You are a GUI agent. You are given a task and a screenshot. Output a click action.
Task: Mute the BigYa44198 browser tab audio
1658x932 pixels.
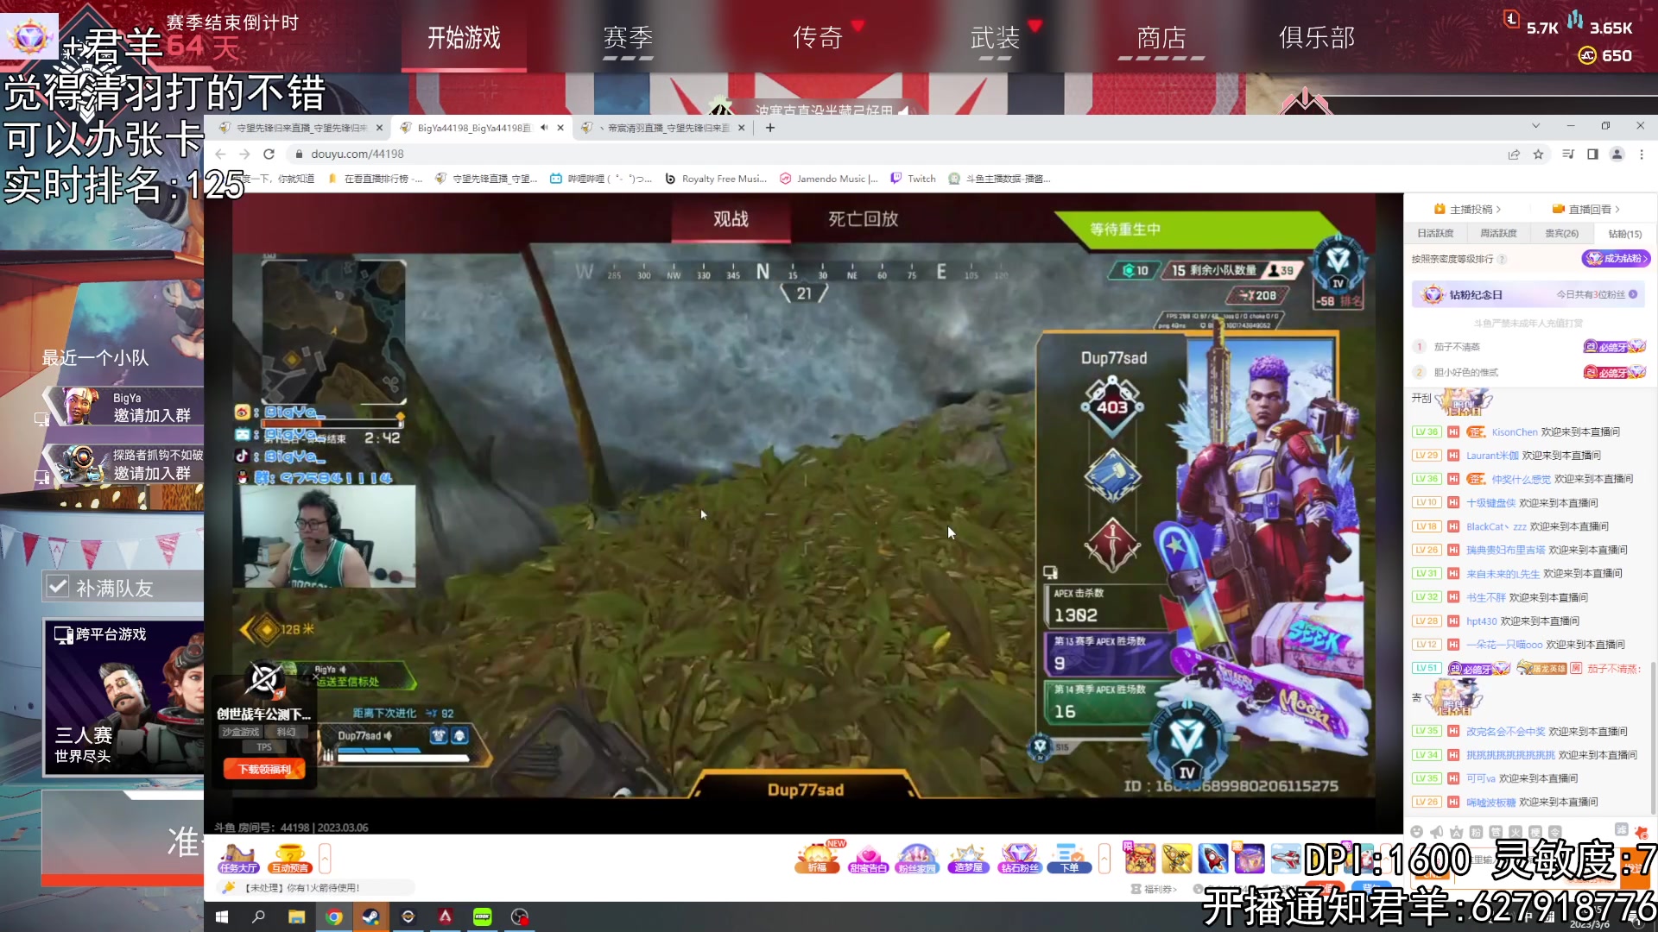point(544,128)
